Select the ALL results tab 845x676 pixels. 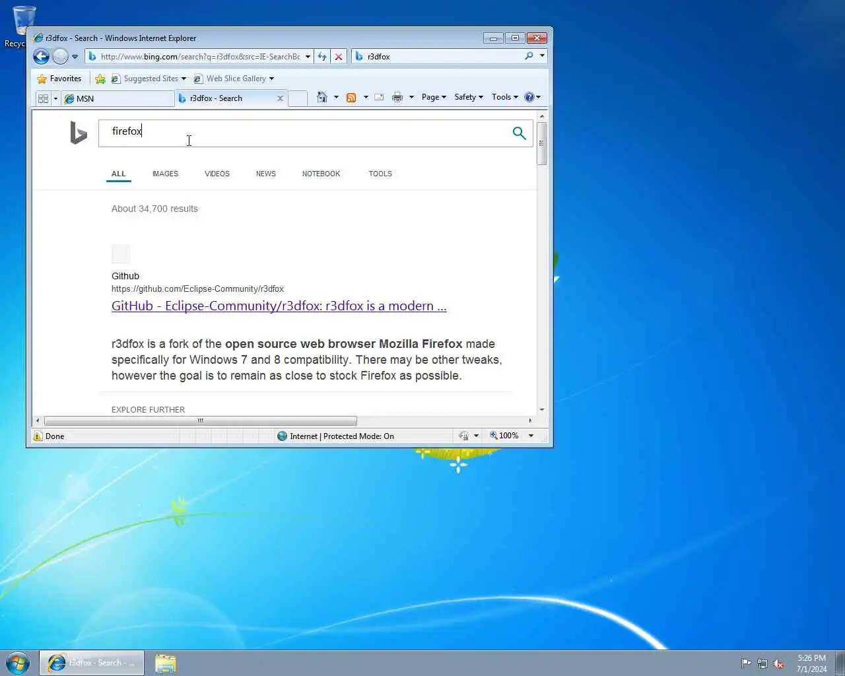pyautogui.click(x=118, y=174)
